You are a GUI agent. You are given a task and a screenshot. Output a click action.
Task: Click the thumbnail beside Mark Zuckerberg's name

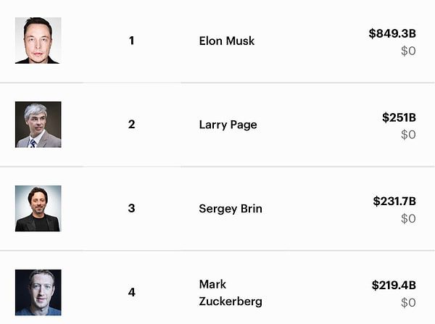pyautogui.click(x=38, y=292)
